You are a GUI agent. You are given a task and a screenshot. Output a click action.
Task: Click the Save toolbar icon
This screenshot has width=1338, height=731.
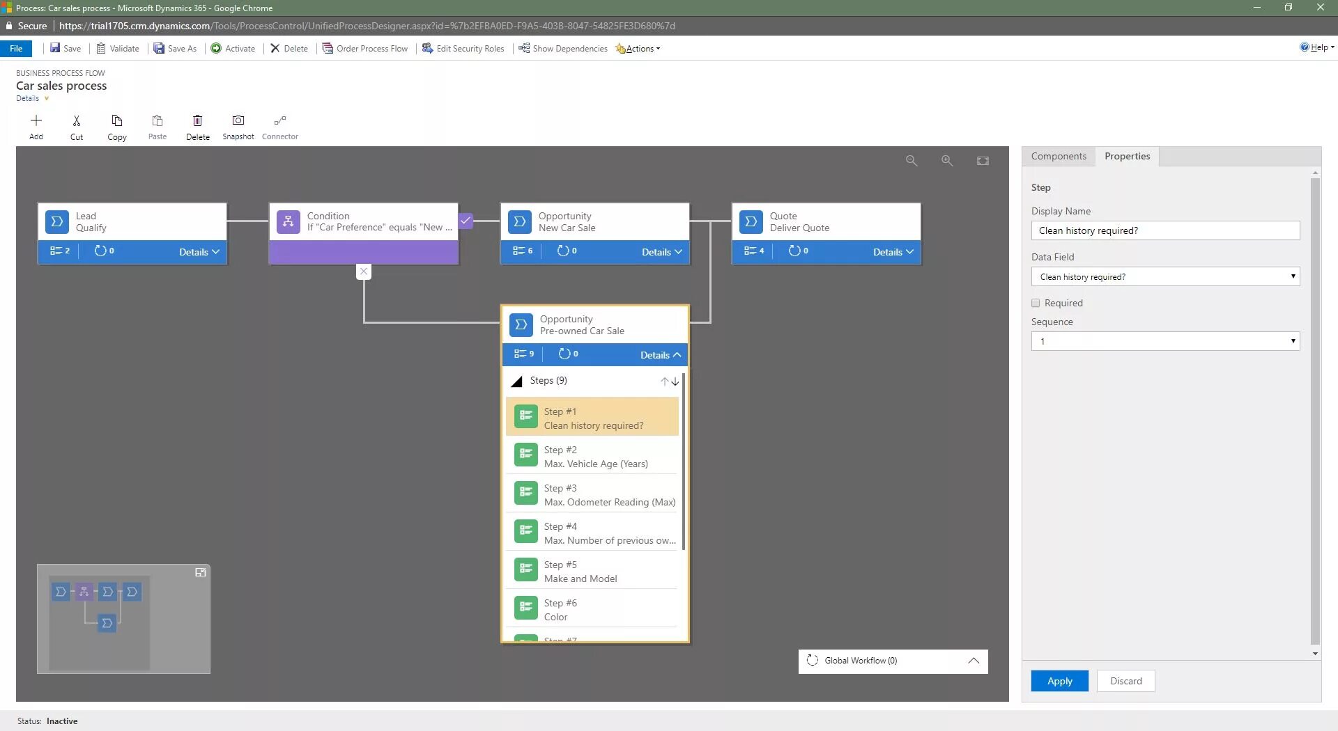[x=55, y=48]
